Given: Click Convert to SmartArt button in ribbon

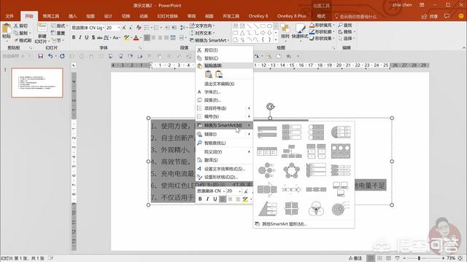Looking at the screenshot, I should click(209, 40).
